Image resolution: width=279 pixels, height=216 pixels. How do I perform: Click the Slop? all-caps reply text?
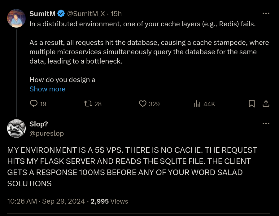pos(132,167)
